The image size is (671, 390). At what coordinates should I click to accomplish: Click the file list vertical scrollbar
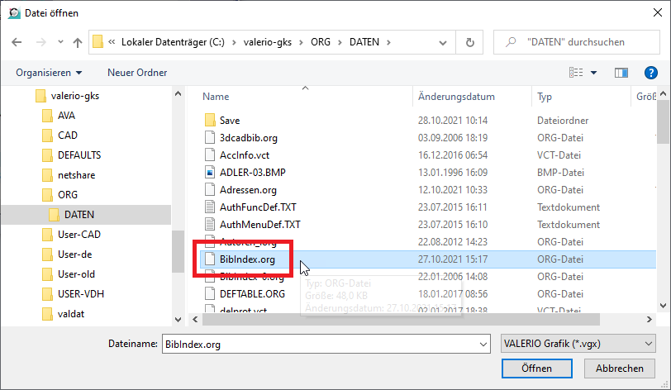(664, 207)
